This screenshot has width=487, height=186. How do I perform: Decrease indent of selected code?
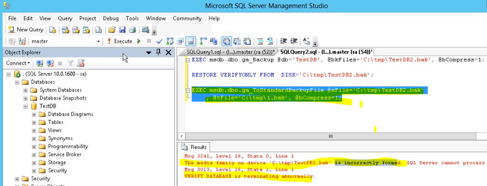coord(284,41)
